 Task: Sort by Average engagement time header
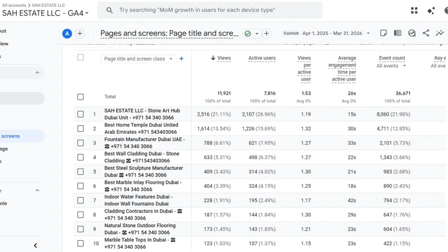click(x=342, y=68)
